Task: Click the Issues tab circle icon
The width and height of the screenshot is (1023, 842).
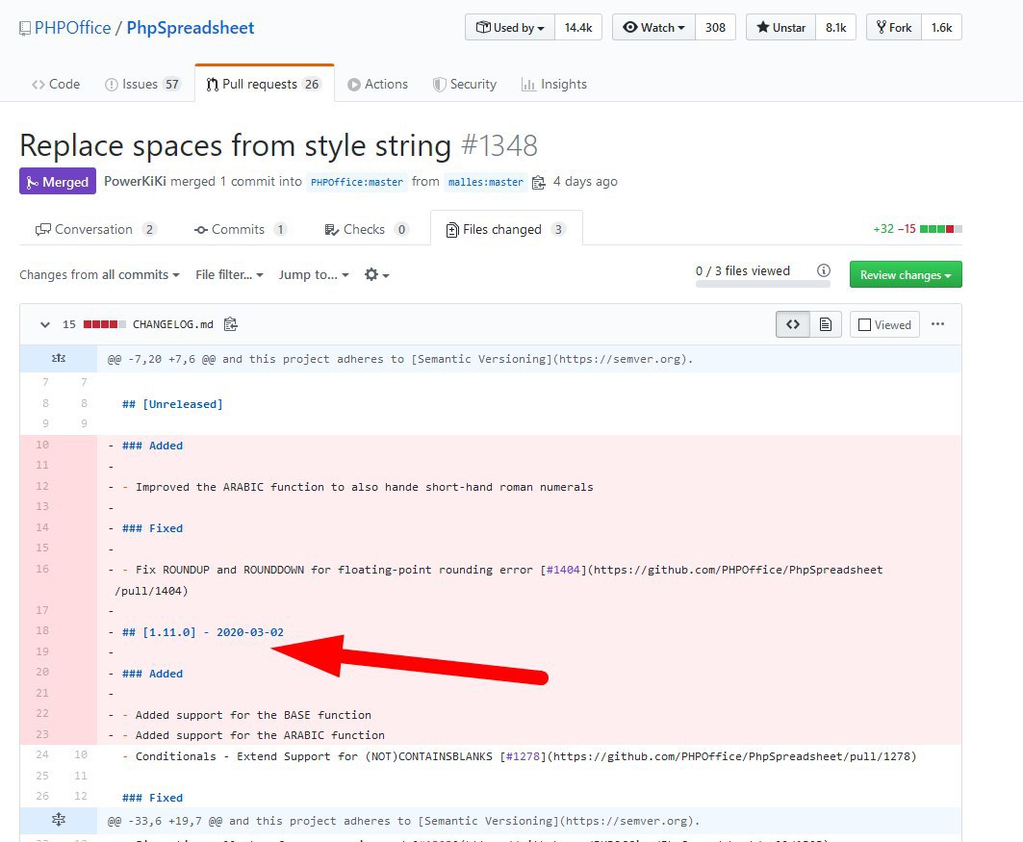Action: pyautogui.click(x=112, y=84)
